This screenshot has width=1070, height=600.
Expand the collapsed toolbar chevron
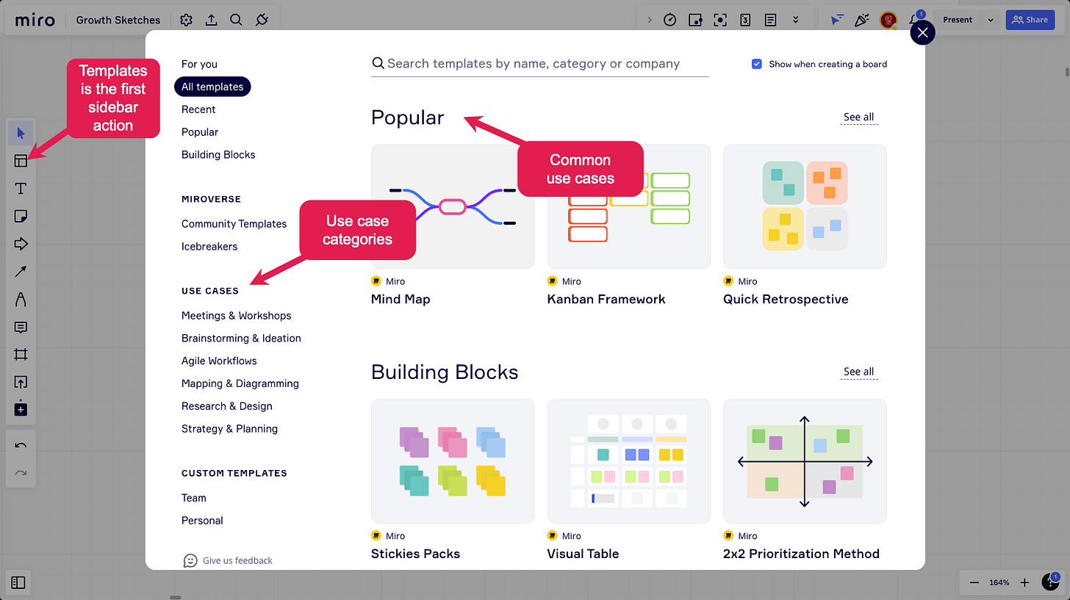649,20
